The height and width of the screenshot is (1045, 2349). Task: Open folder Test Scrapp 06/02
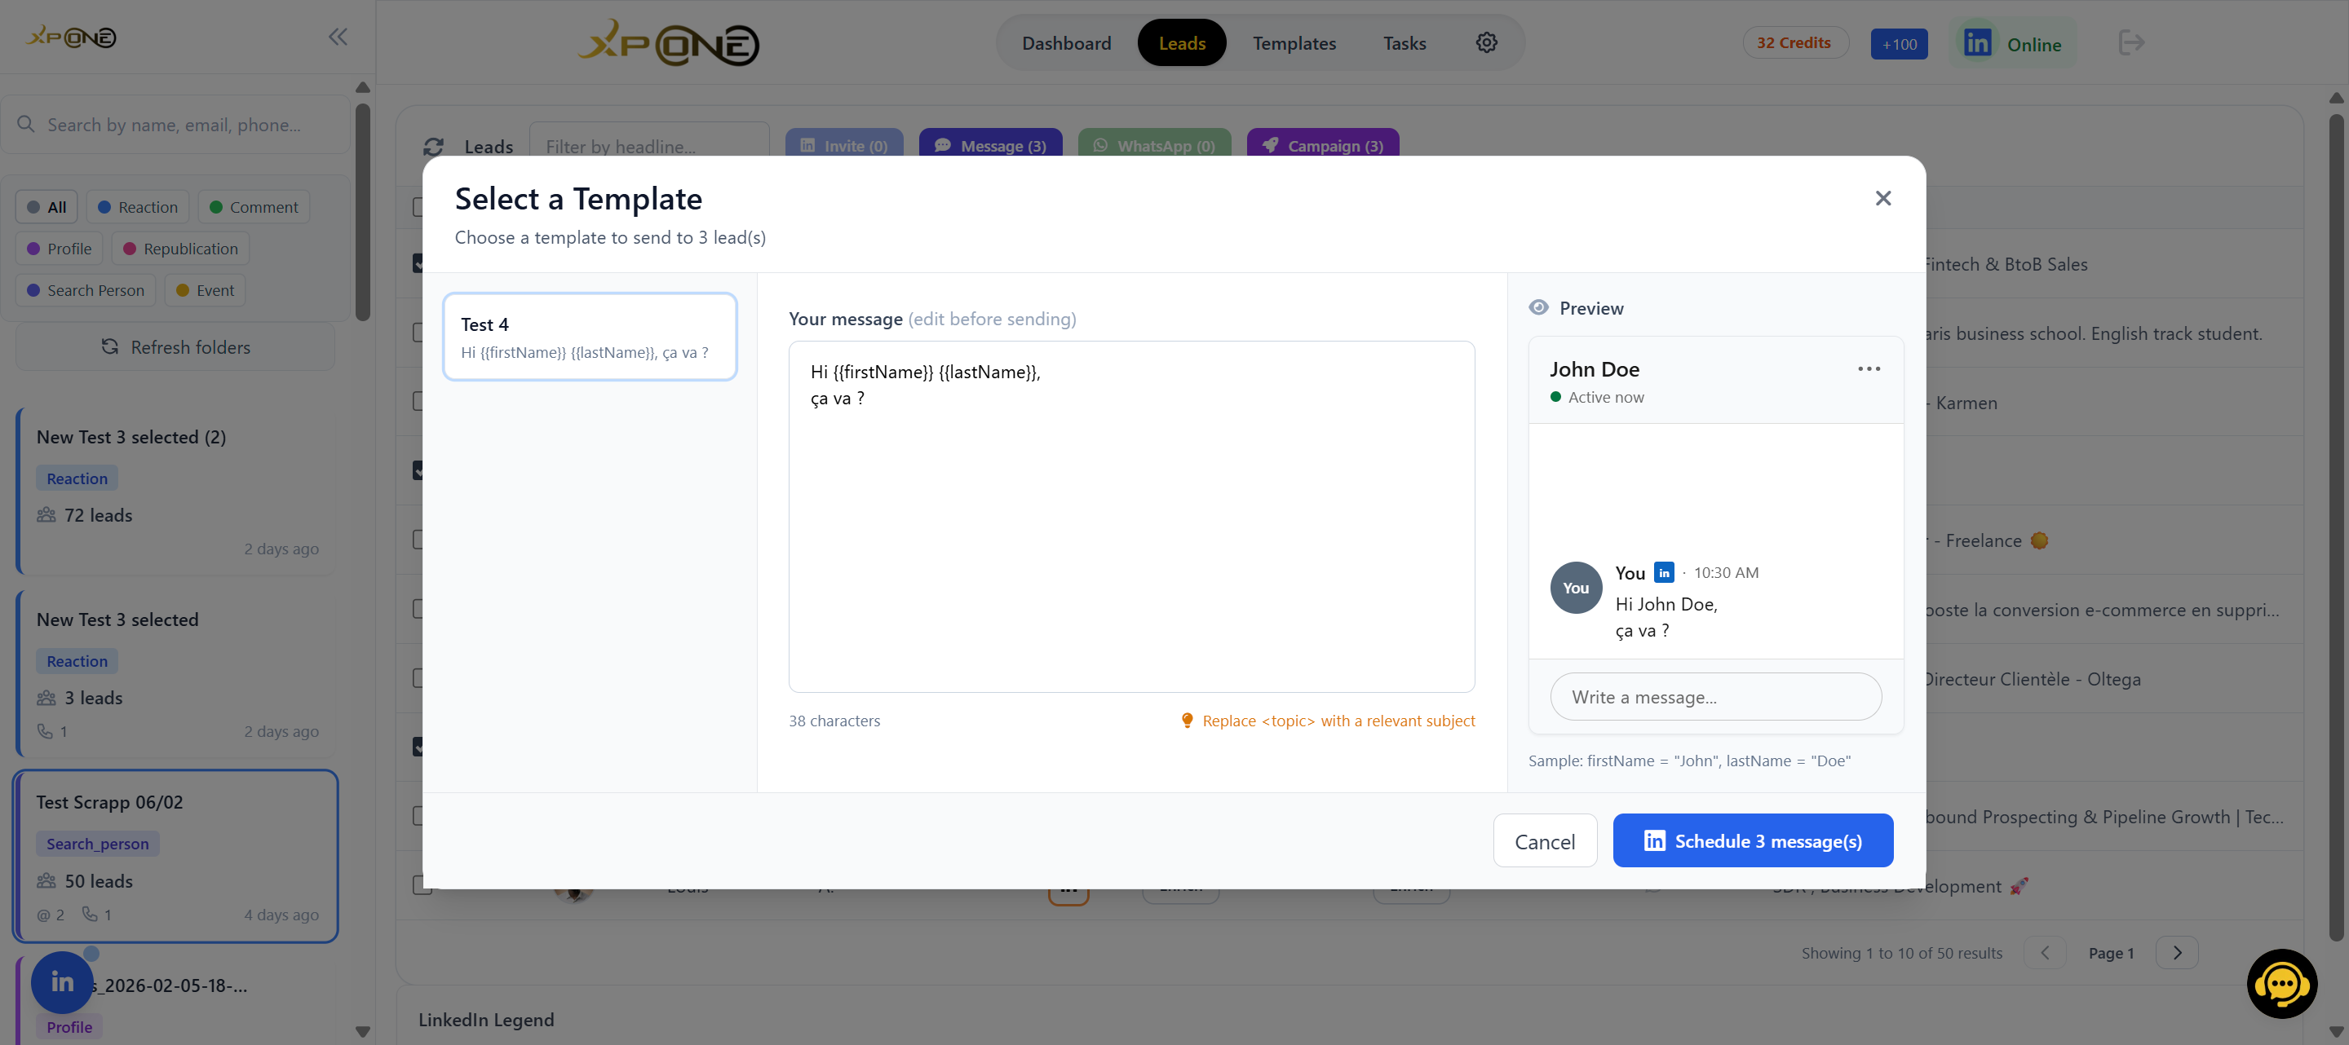point(175,857)
